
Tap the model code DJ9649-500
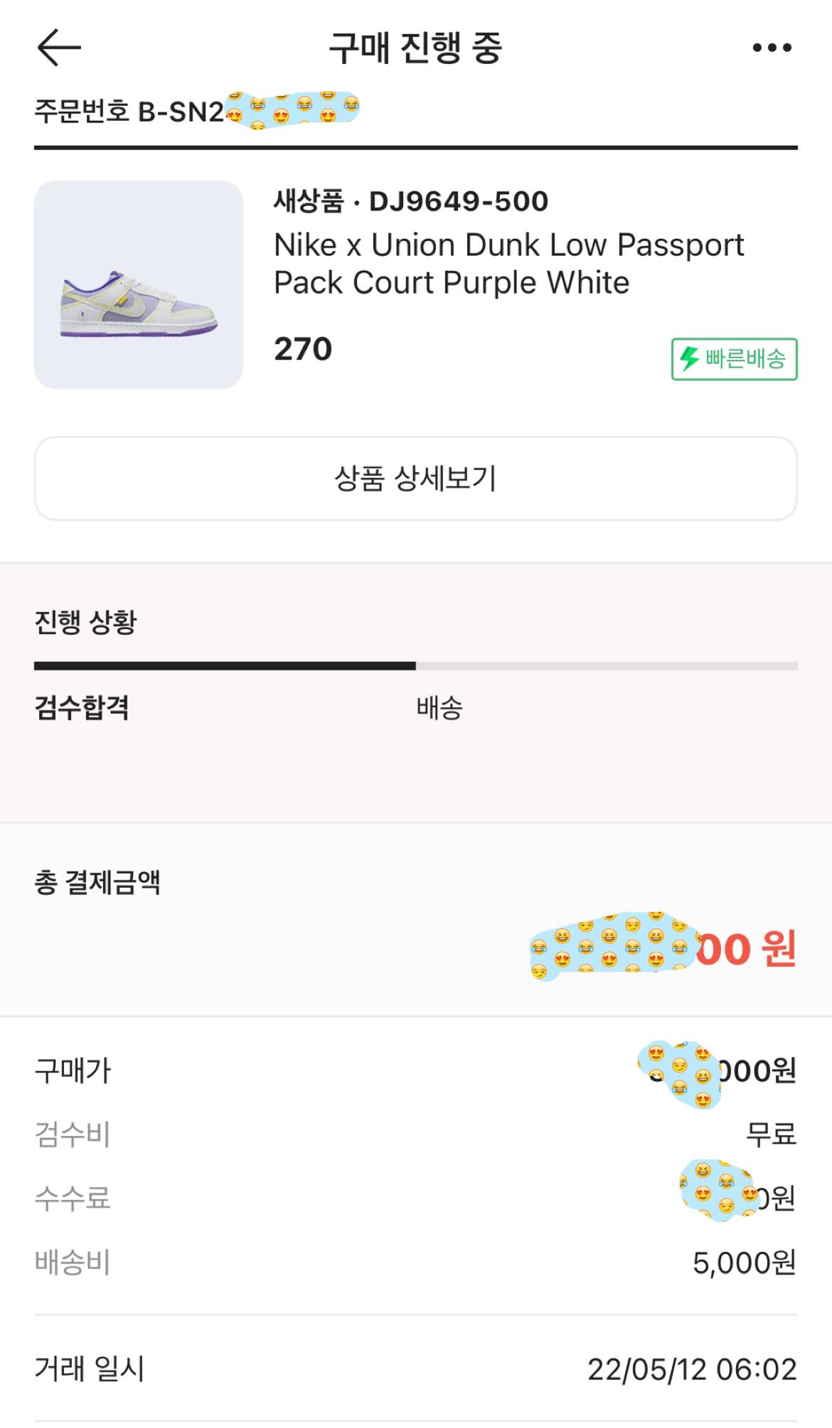[458, 201]
